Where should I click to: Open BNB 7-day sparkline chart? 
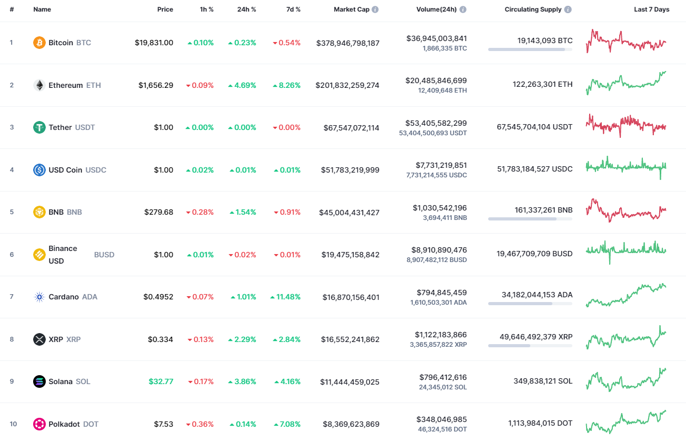coord(626,210)
